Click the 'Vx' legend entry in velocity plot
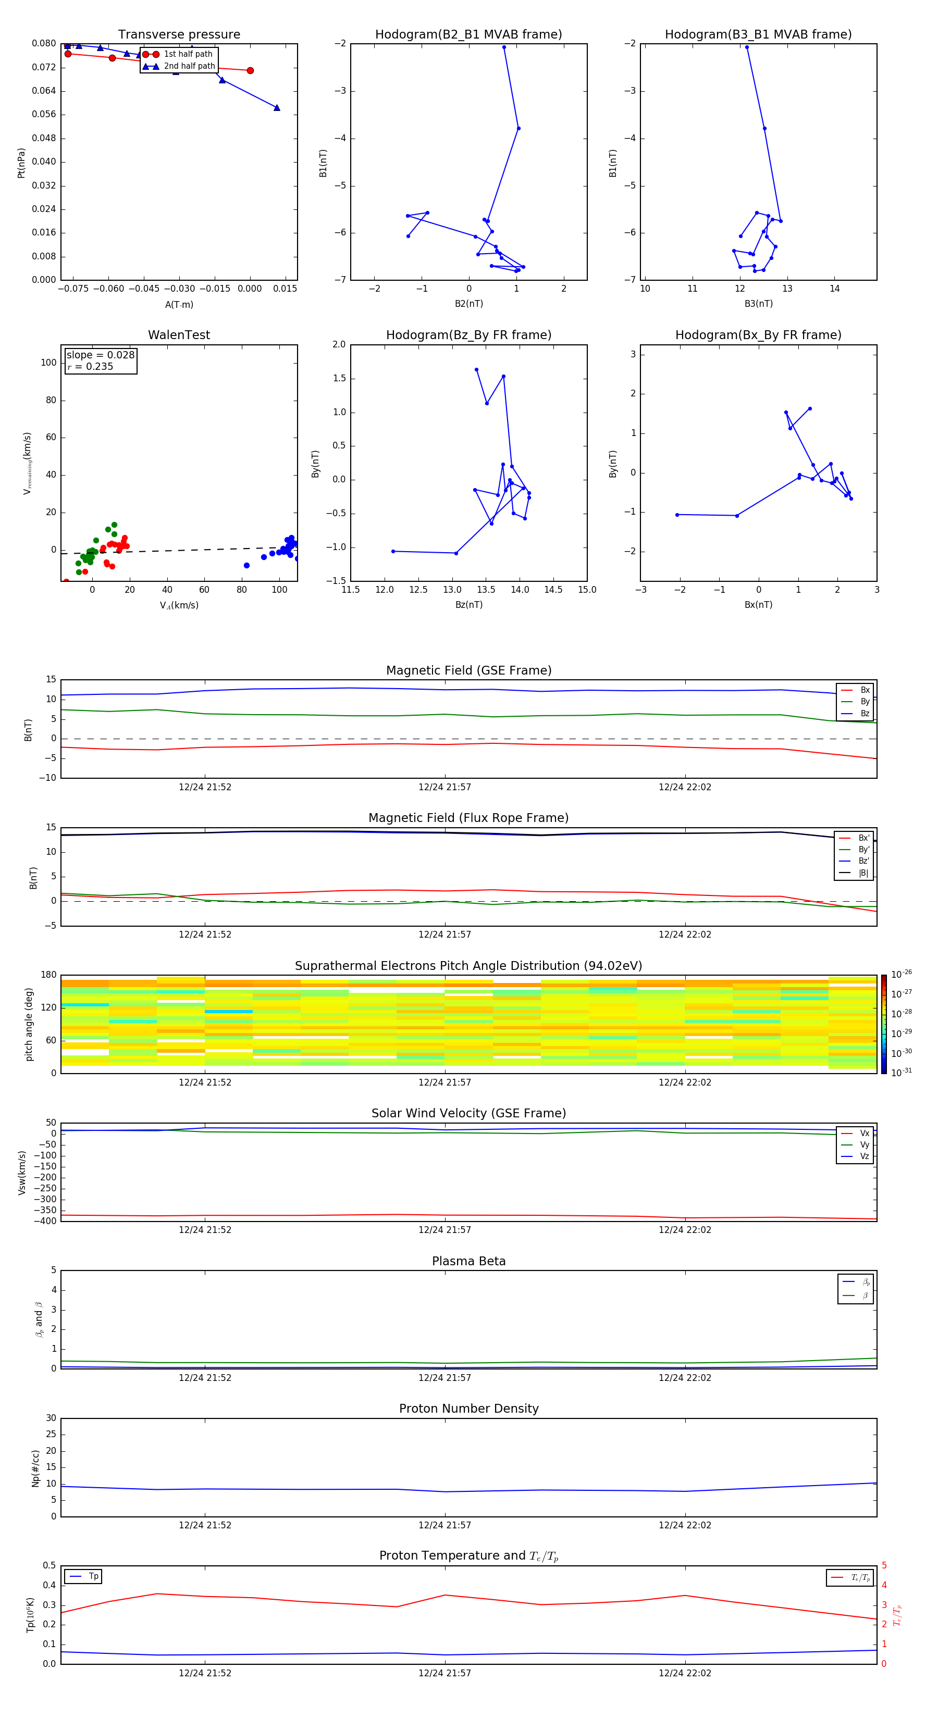 (x=855, y=1133)
